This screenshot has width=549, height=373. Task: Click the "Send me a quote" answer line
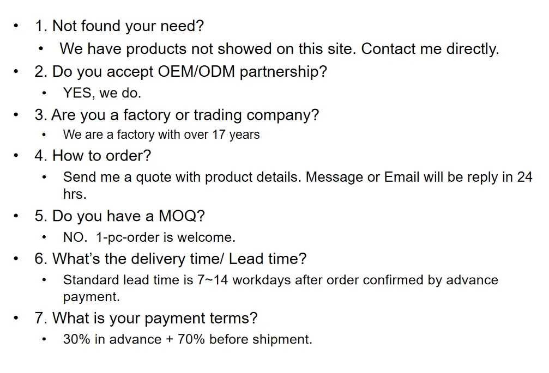pos(297,177)
